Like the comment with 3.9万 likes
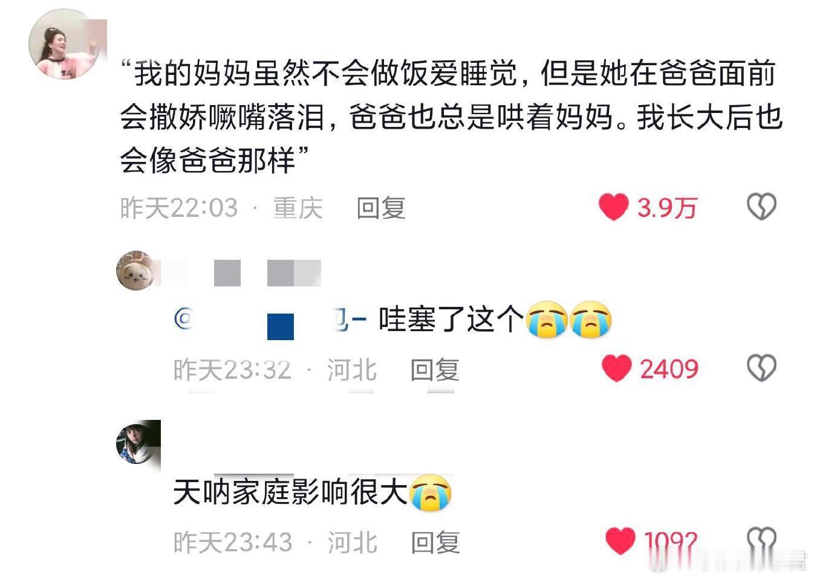 coord(614,207)
